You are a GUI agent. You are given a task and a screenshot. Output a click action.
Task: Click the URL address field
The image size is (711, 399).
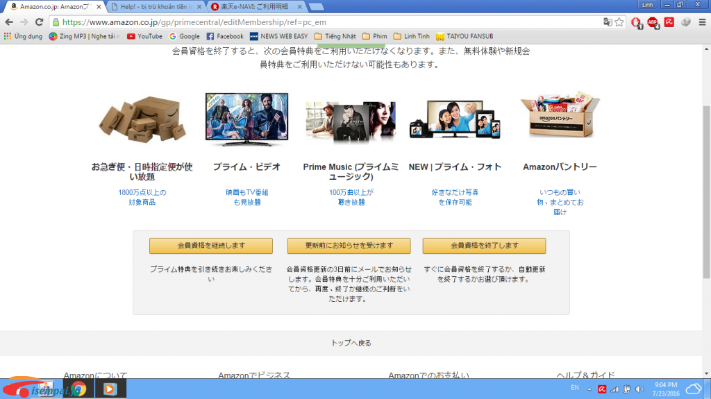(x=326, y=22)
